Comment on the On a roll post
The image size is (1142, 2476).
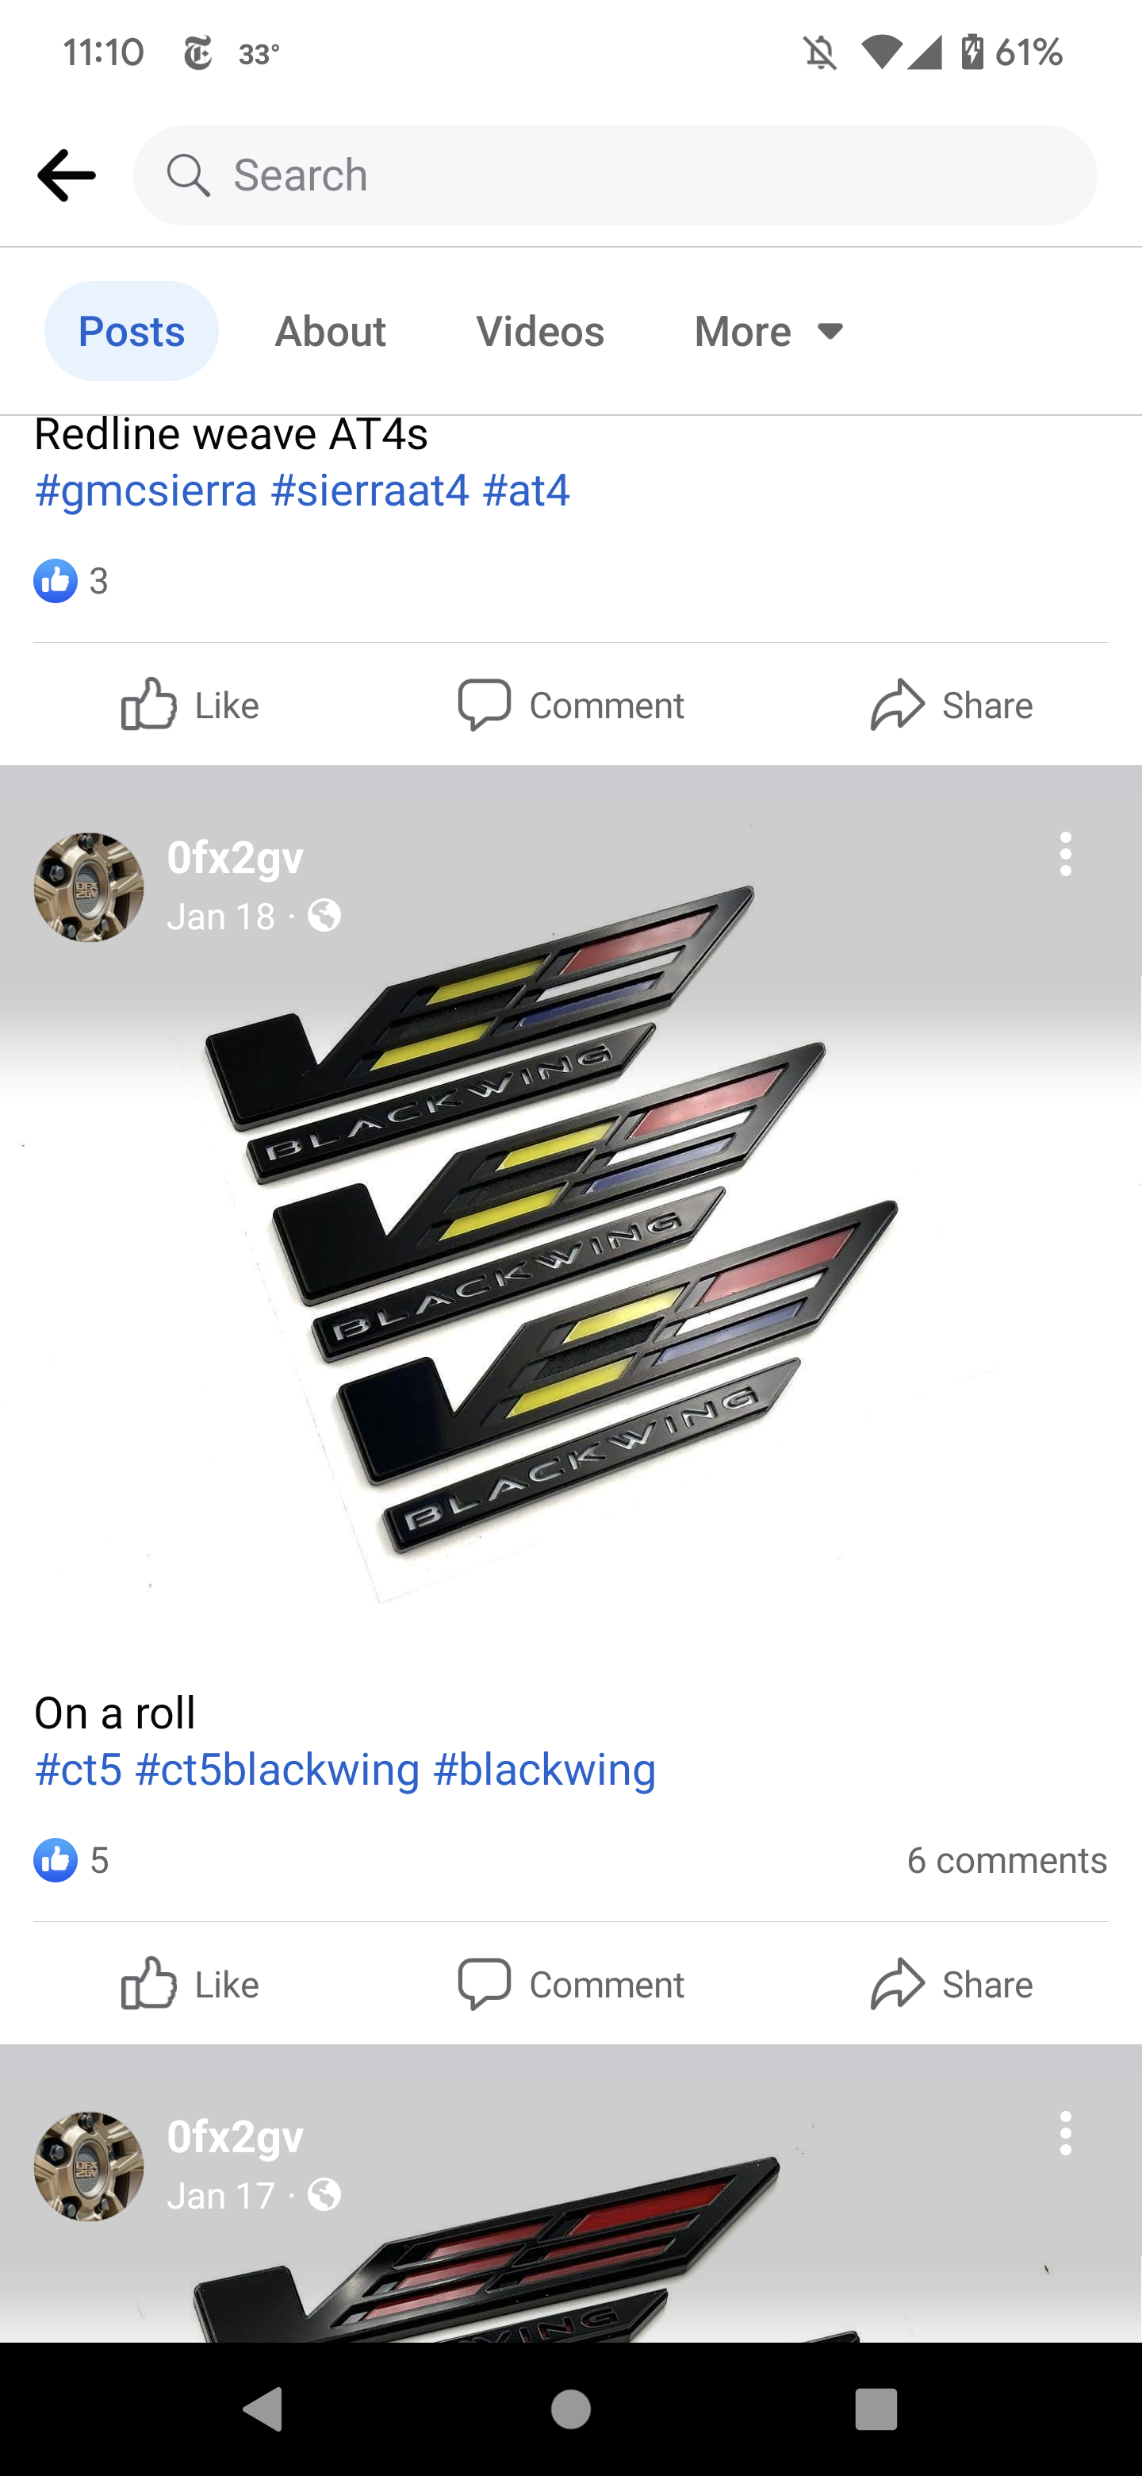(570, 1984)
